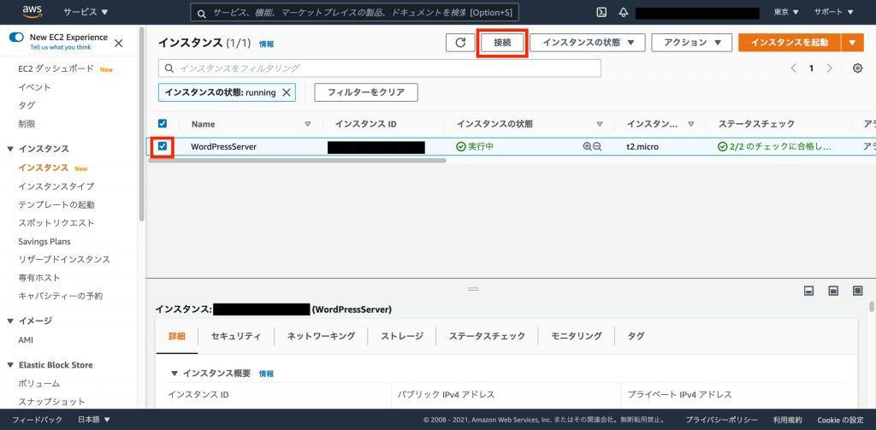The width and height of the screenshot is (876, 430).
Task: Switch to the ストレージ tab
Action: click(x=402, y=336)
